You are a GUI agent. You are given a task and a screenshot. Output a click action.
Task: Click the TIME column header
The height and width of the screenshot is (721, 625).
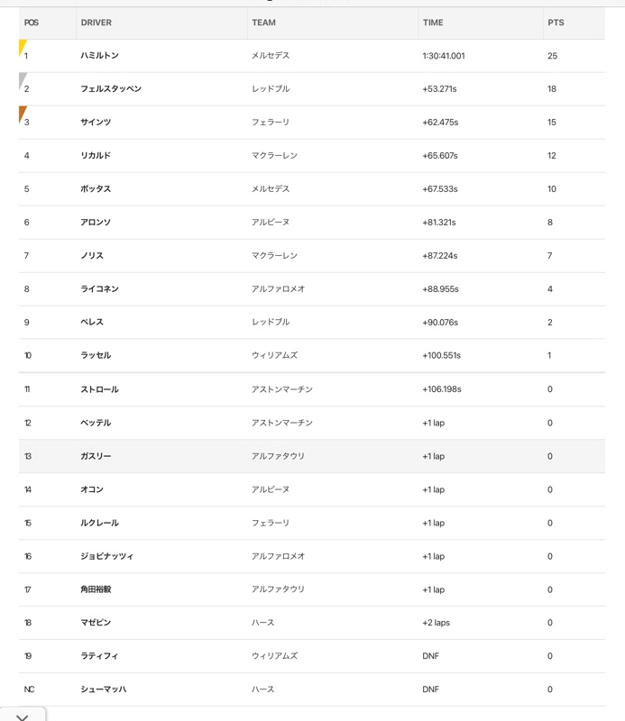point(433,23)
